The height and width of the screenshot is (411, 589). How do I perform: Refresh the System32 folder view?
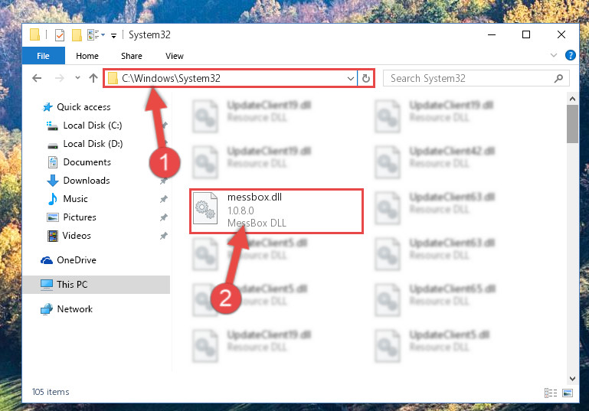pyautogui.click(x=366, y=78)
